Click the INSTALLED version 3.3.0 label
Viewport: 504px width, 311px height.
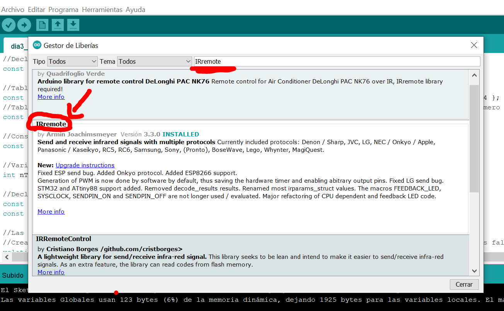click(x=180, y=134)
